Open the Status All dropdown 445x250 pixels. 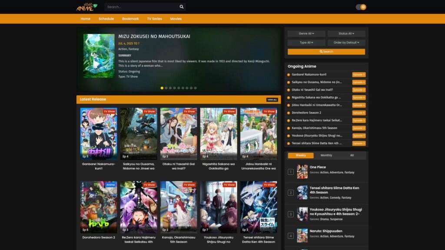[346, 33]
